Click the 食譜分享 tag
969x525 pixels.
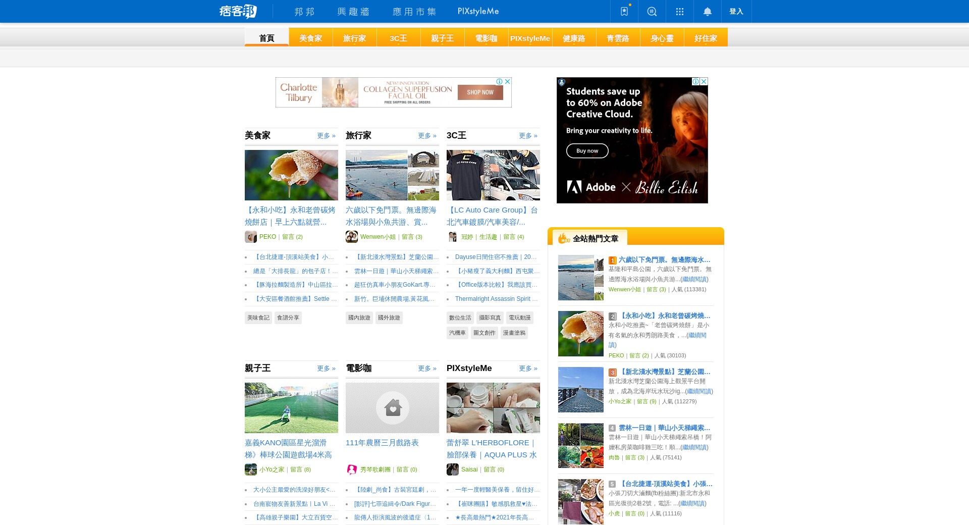point(288,318)
